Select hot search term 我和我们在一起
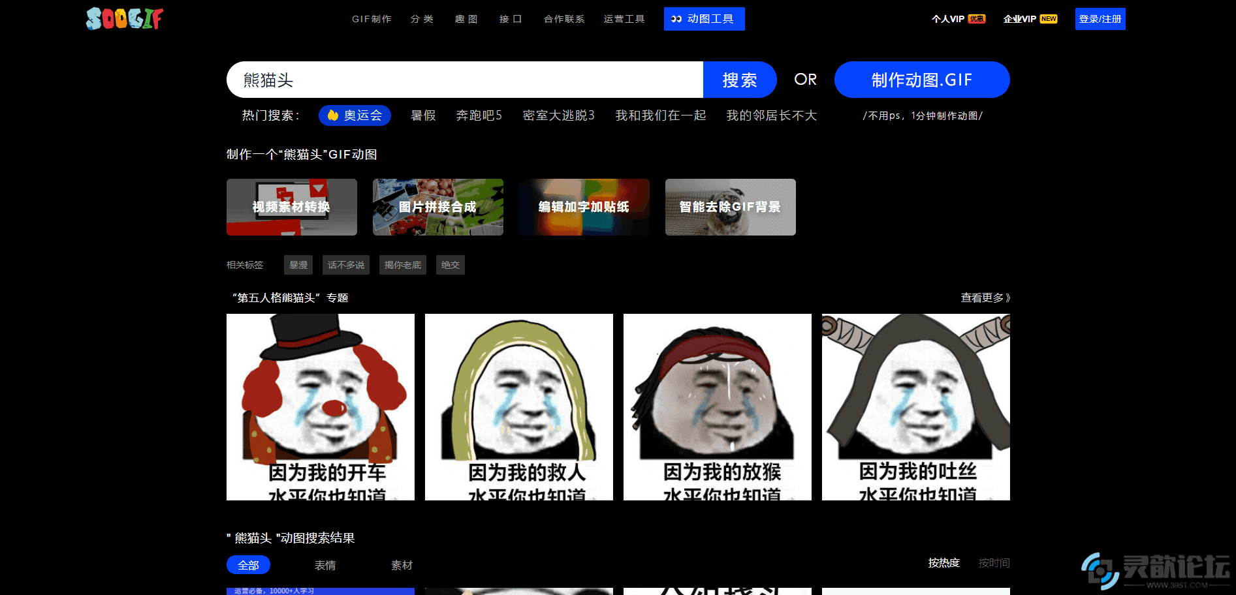The image size is (1236, 595). point(661,115)
